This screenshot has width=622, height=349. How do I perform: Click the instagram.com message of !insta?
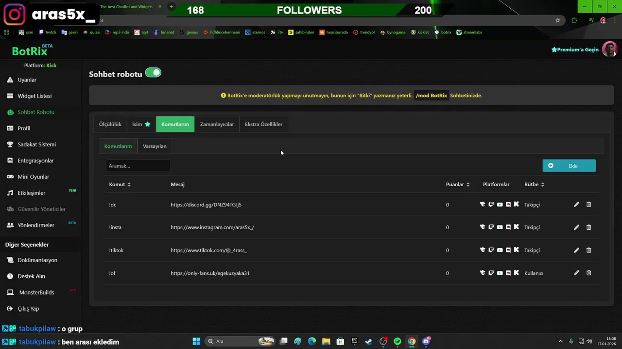[212, 227]
